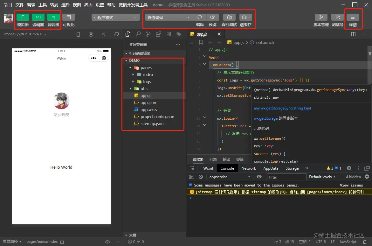Open sitemap.json file

[155, 124]
